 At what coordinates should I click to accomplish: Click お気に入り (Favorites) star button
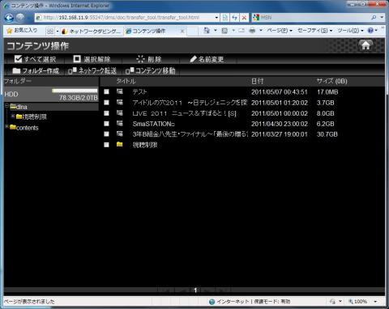22,31
